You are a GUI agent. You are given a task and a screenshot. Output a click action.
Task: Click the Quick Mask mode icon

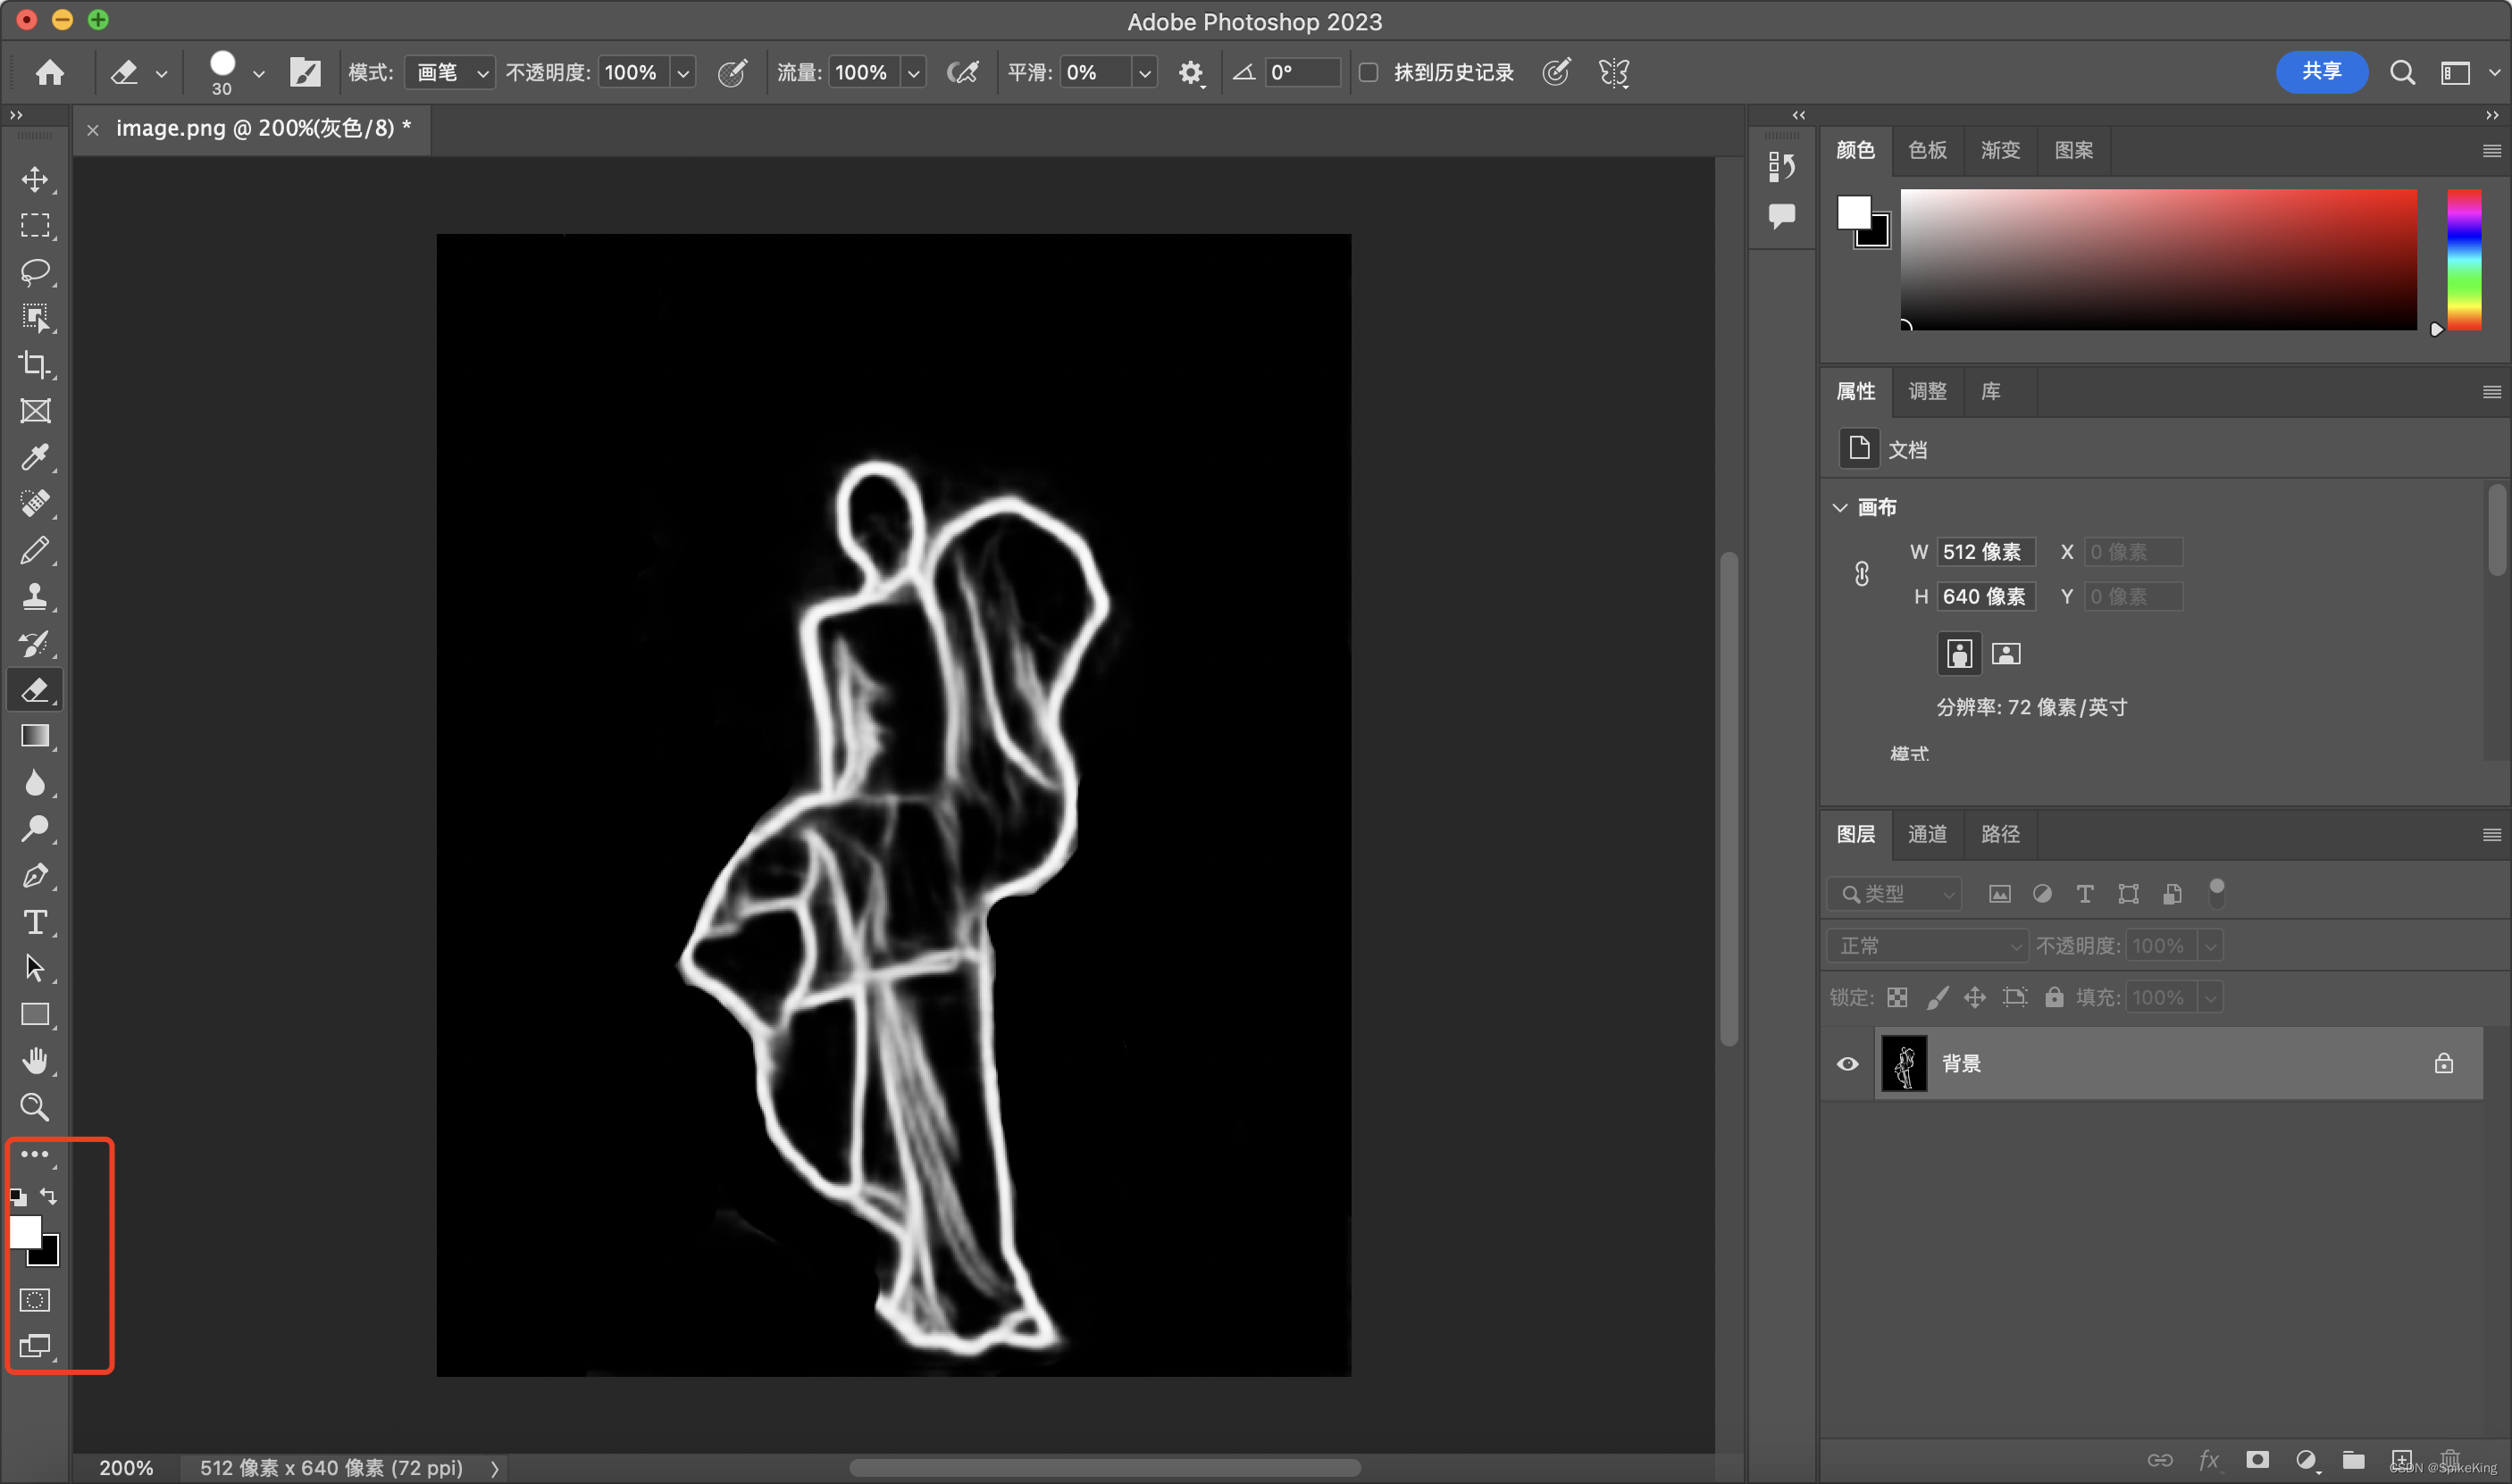click(x=35, y=1299)
